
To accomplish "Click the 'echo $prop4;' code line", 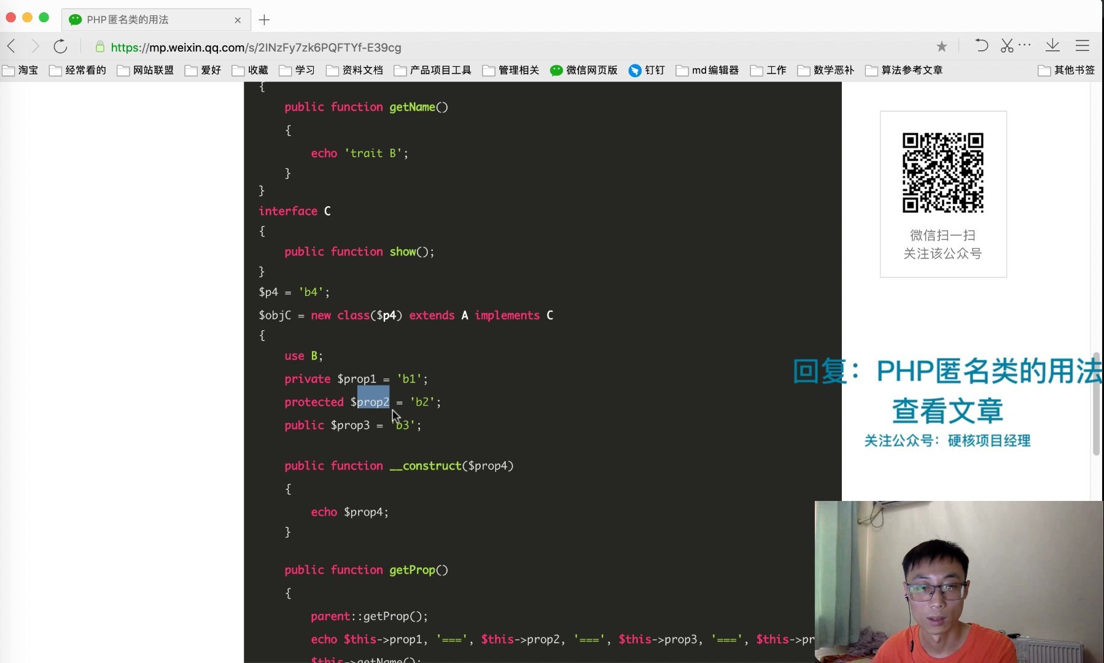I will pos(349,512).
